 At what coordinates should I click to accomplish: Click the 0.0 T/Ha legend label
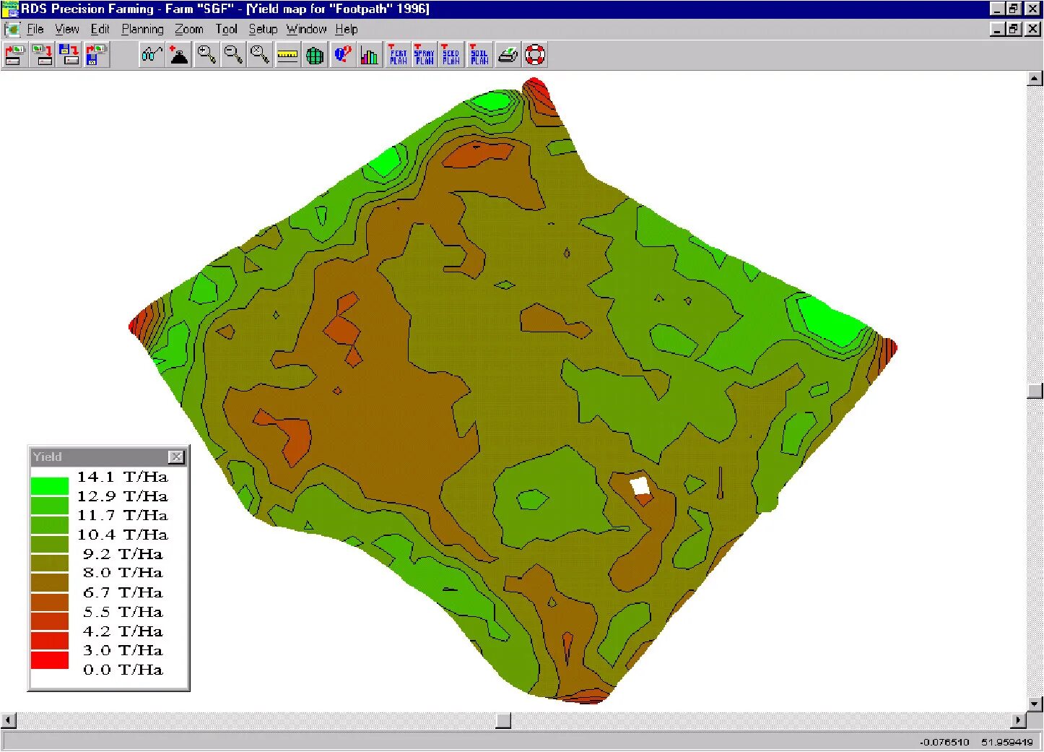pyautogui.click(x=123, y=670)
